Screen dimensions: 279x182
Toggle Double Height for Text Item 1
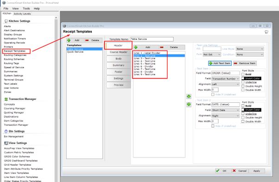click(x=243, y=86)
